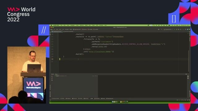Viewport: 198px width, 111px height.
Task: Open the View menu
Action: click(x=68, y=25)
